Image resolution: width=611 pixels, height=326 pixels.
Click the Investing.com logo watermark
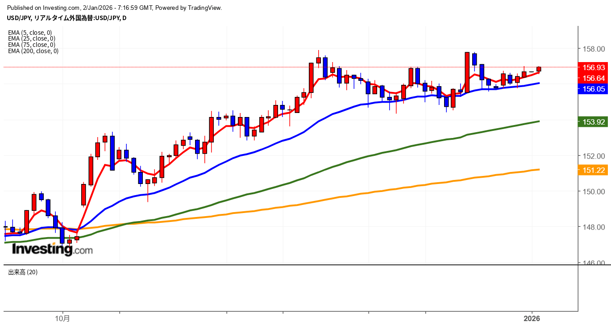pyautogui.click(x=52, y=249)
